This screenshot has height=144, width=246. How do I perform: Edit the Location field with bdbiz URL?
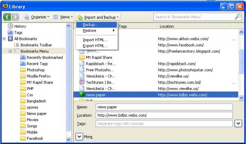pyautogui.click(x=164, y=115)
